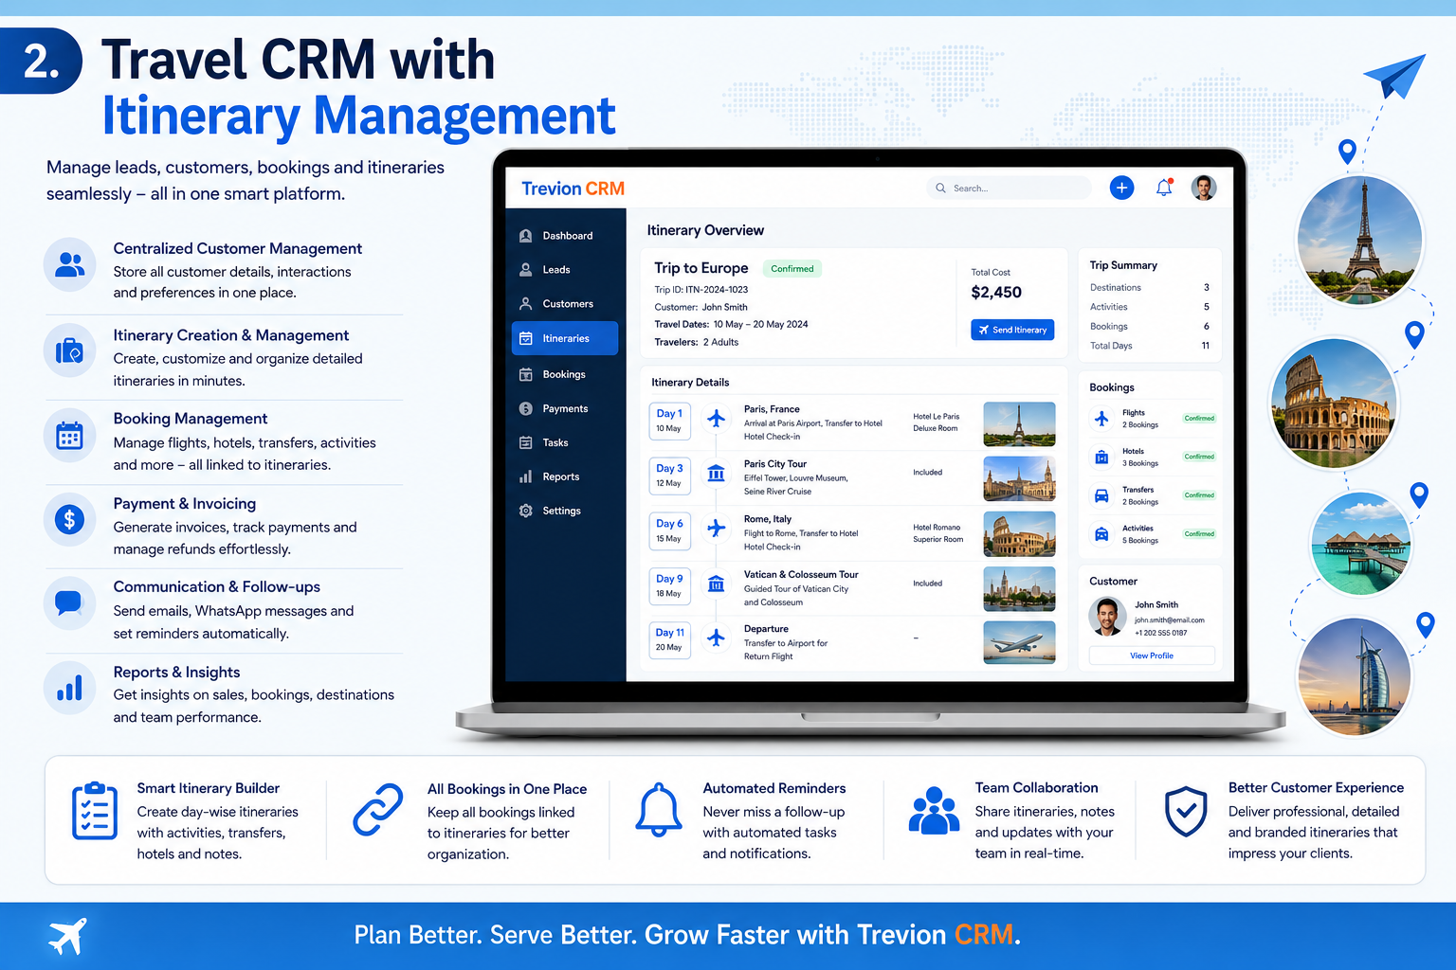1456x970 pixels.
Task: Open the Paris City Tour thumbnail
Action: tap(1019, 478)
